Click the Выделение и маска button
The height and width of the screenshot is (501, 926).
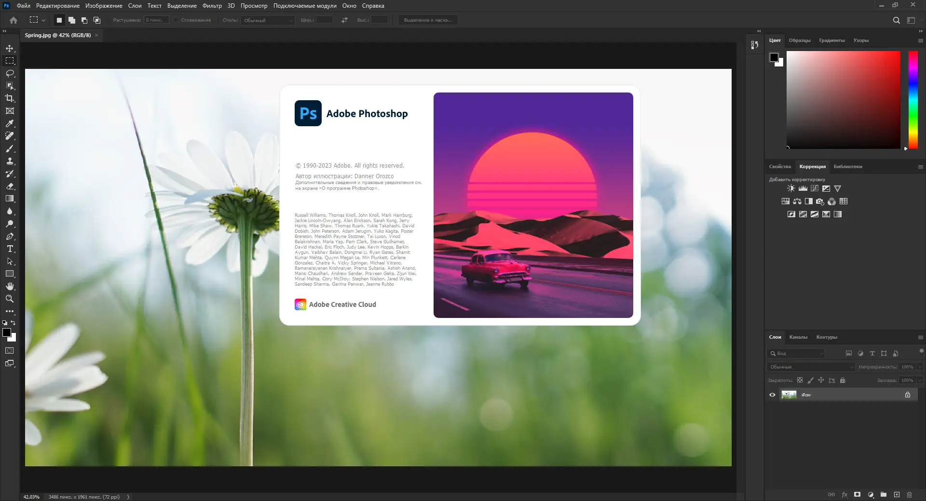428,20
